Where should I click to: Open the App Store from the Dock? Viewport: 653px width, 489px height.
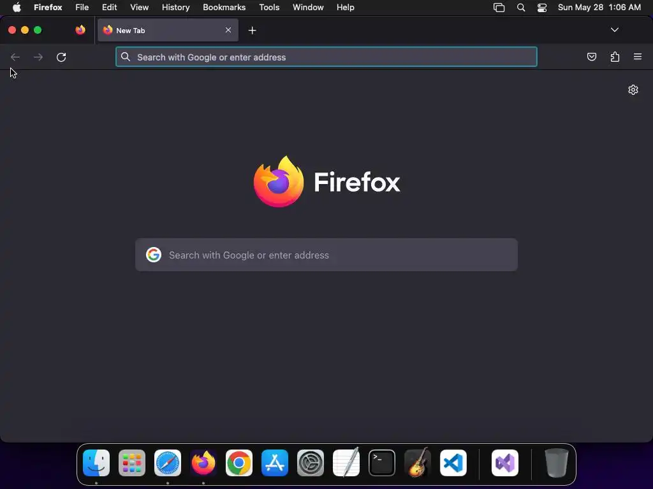tap(275, 463)
